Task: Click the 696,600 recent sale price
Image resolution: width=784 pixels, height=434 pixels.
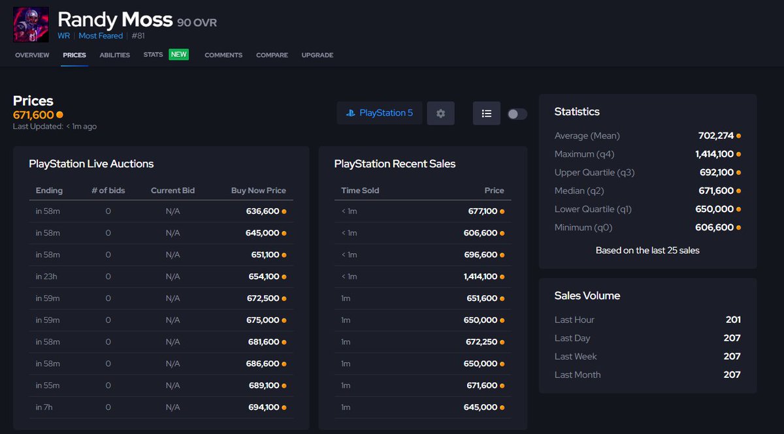Action: (480, 255)
